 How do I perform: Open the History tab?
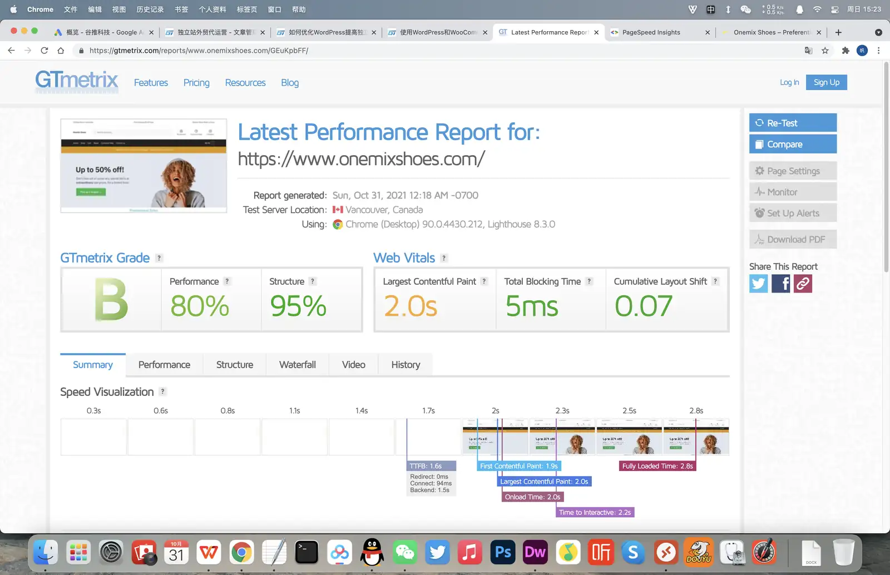pos(406,365)
